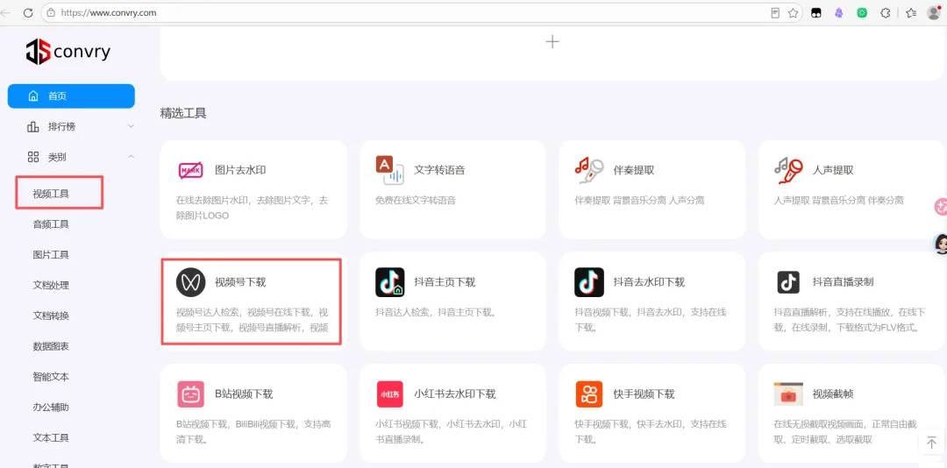Select 文本工具 category
947x468 pixels.
click(51, 438)
